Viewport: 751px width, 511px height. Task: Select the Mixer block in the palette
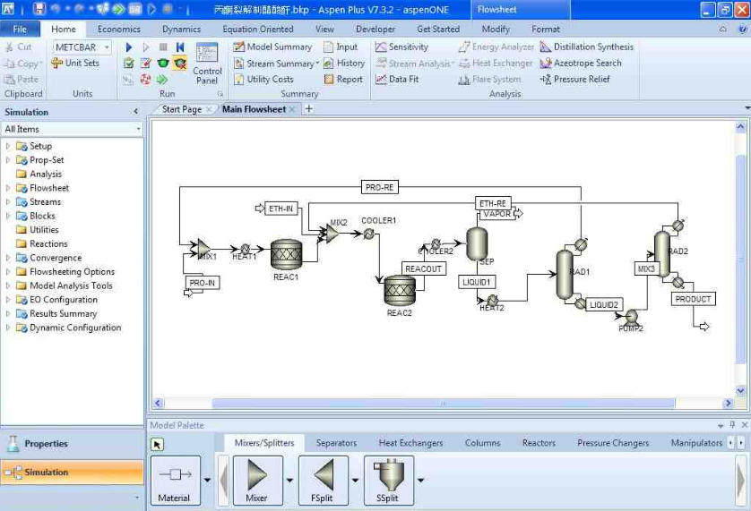257,480
